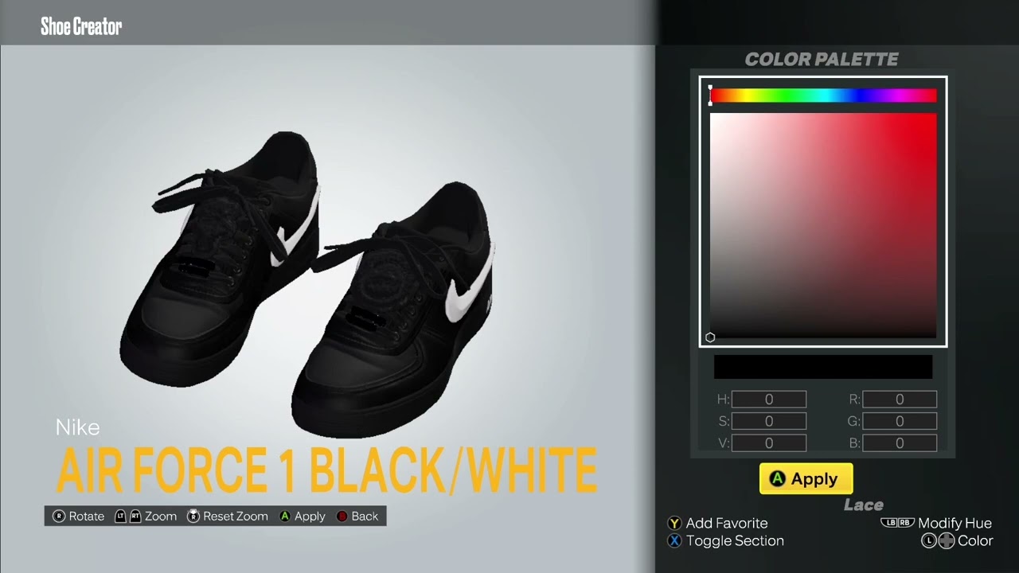This screenshot has width=1019, height=573.
Task: Click the hue slider marker at red
Action: click(x=710, y=95)
